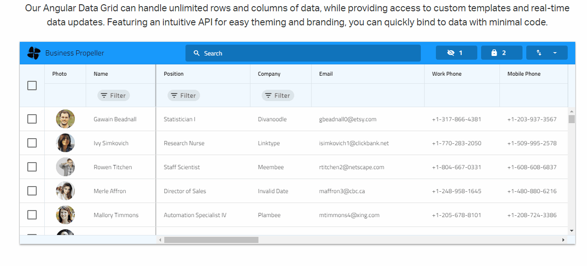This screenshot has width=587, height=266.
Task: Expand the sorting options dropdown arrow
Action: pyautogui.click(x=555, y=53)
